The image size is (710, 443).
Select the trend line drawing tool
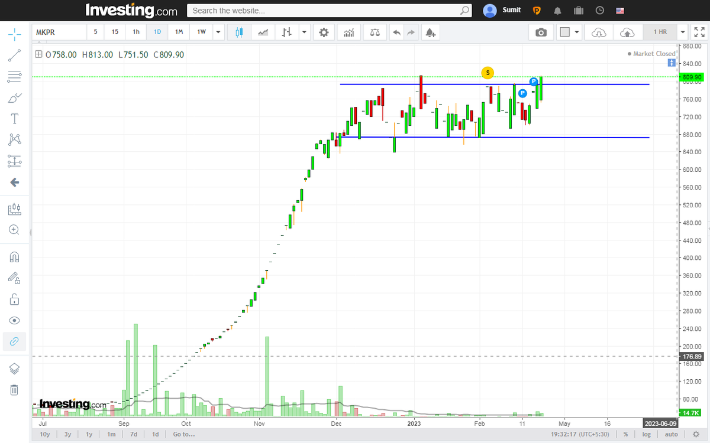[14, 56]
